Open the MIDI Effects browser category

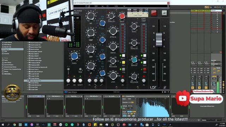[x=8, y=45]
